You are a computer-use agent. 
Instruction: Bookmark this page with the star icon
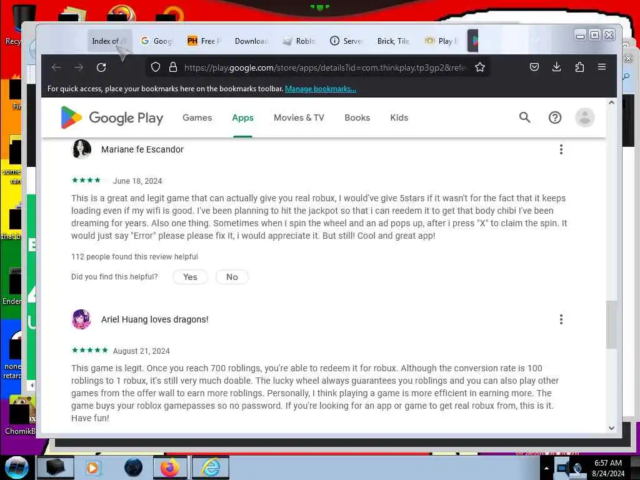pos(480,67)
